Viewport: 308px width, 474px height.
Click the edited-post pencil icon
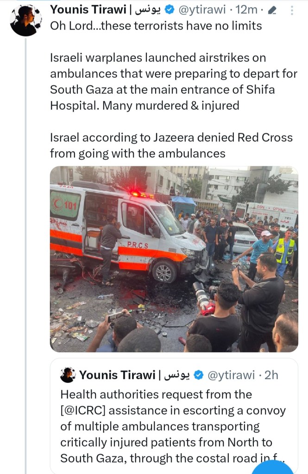[272, 11]
